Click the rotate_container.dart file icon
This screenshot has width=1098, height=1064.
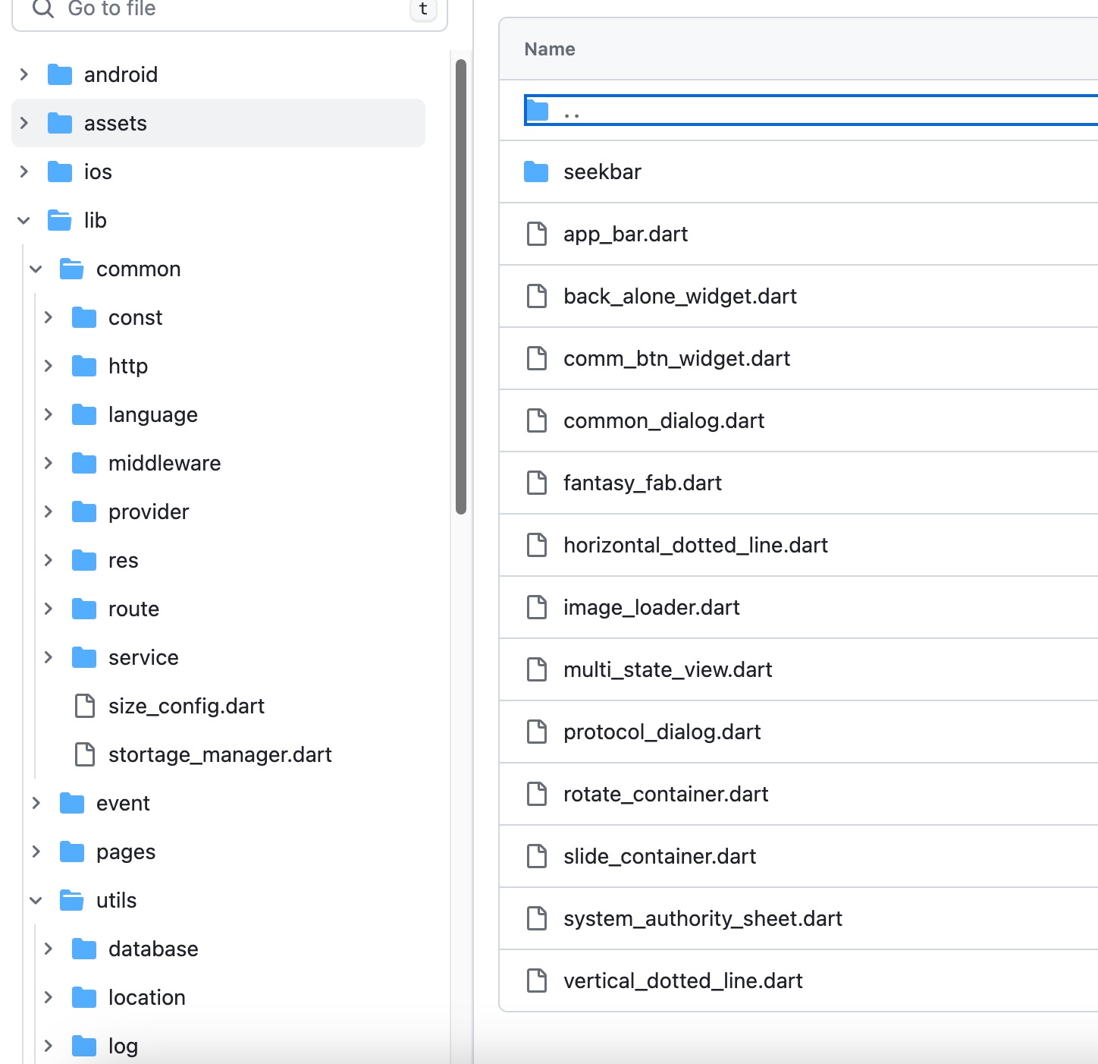click(x=537, y=794)
